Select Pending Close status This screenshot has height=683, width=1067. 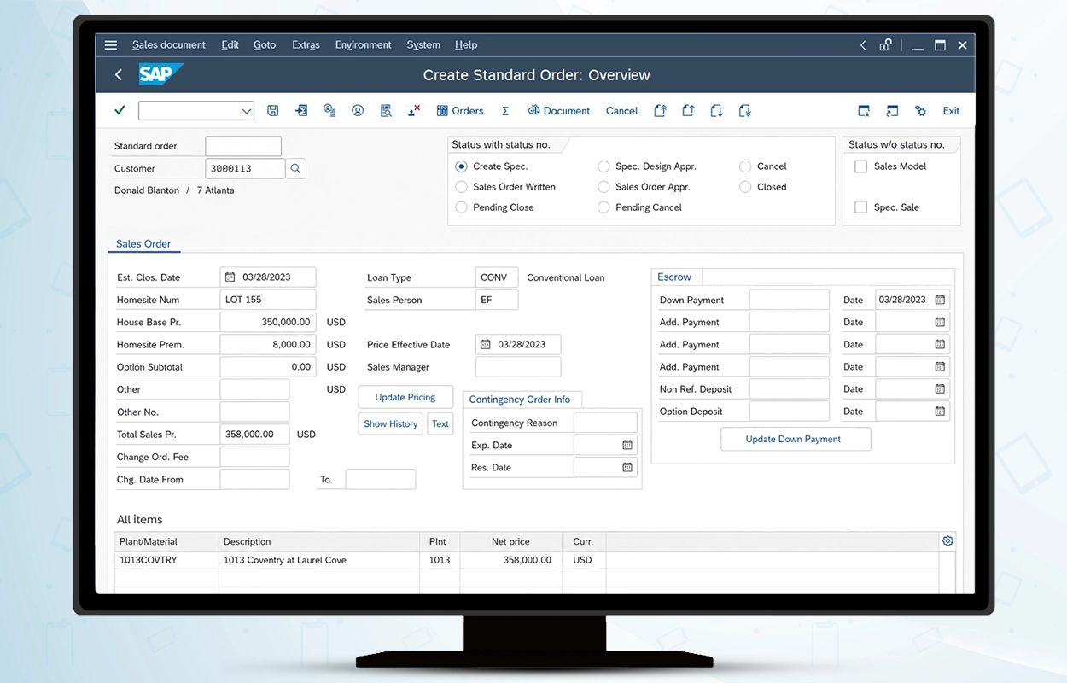click(x=461, y=207)
